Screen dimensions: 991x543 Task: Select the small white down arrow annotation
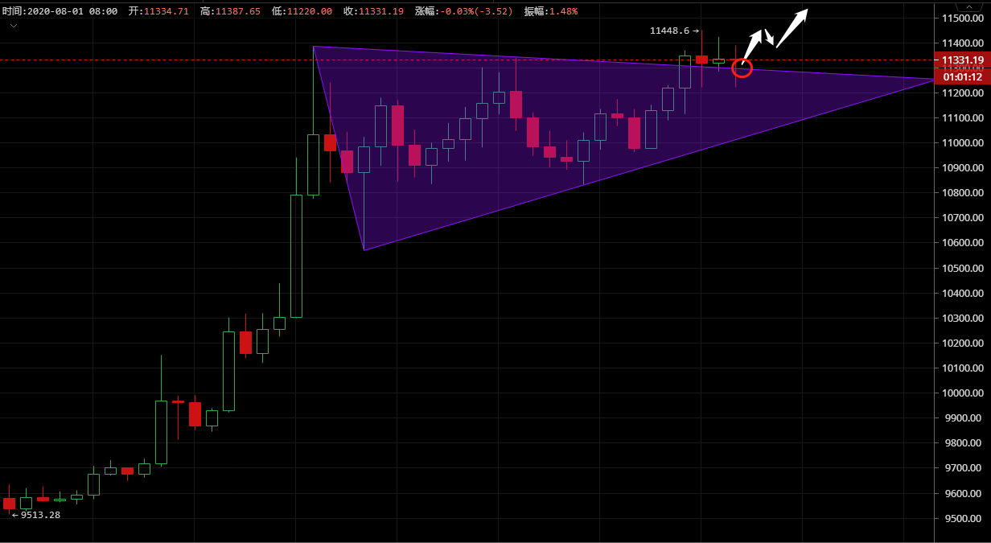point(769,38)
